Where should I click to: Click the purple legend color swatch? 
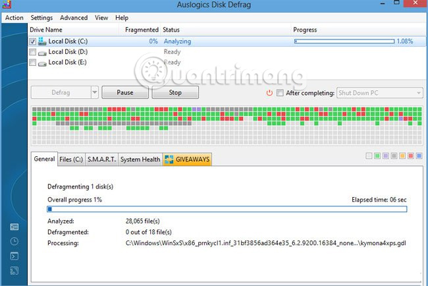tap(386, 156)
